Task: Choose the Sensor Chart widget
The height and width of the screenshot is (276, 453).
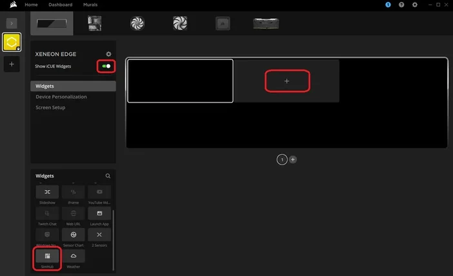Action: click(x=74, y=235)
